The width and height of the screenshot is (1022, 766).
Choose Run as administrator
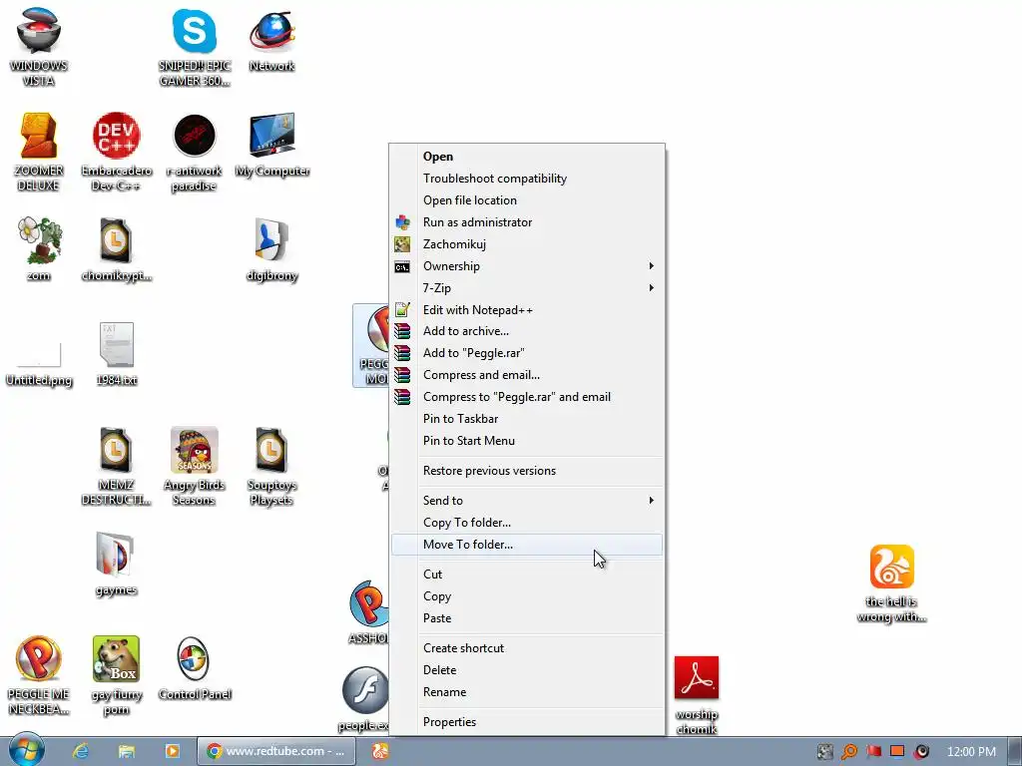(x=527, y=222)
